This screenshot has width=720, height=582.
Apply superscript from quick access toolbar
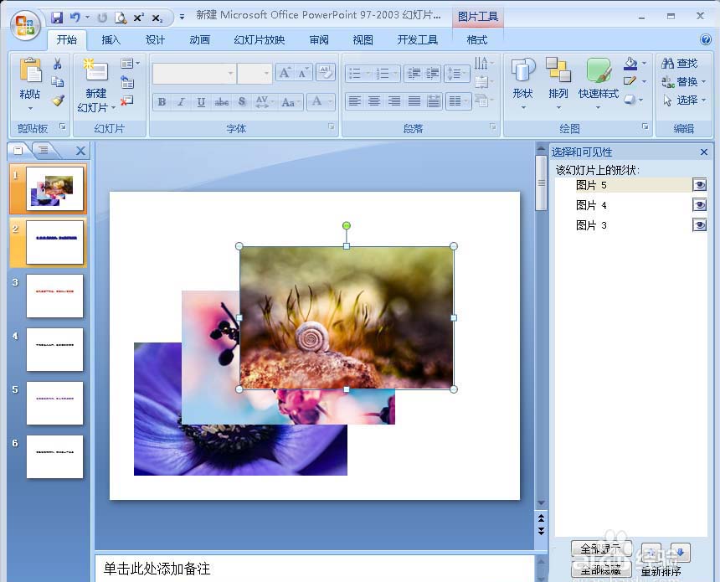coord(139,18)
